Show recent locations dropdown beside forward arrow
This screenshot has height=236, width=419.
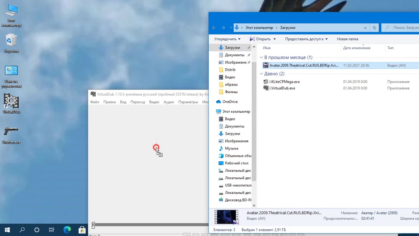230,28
